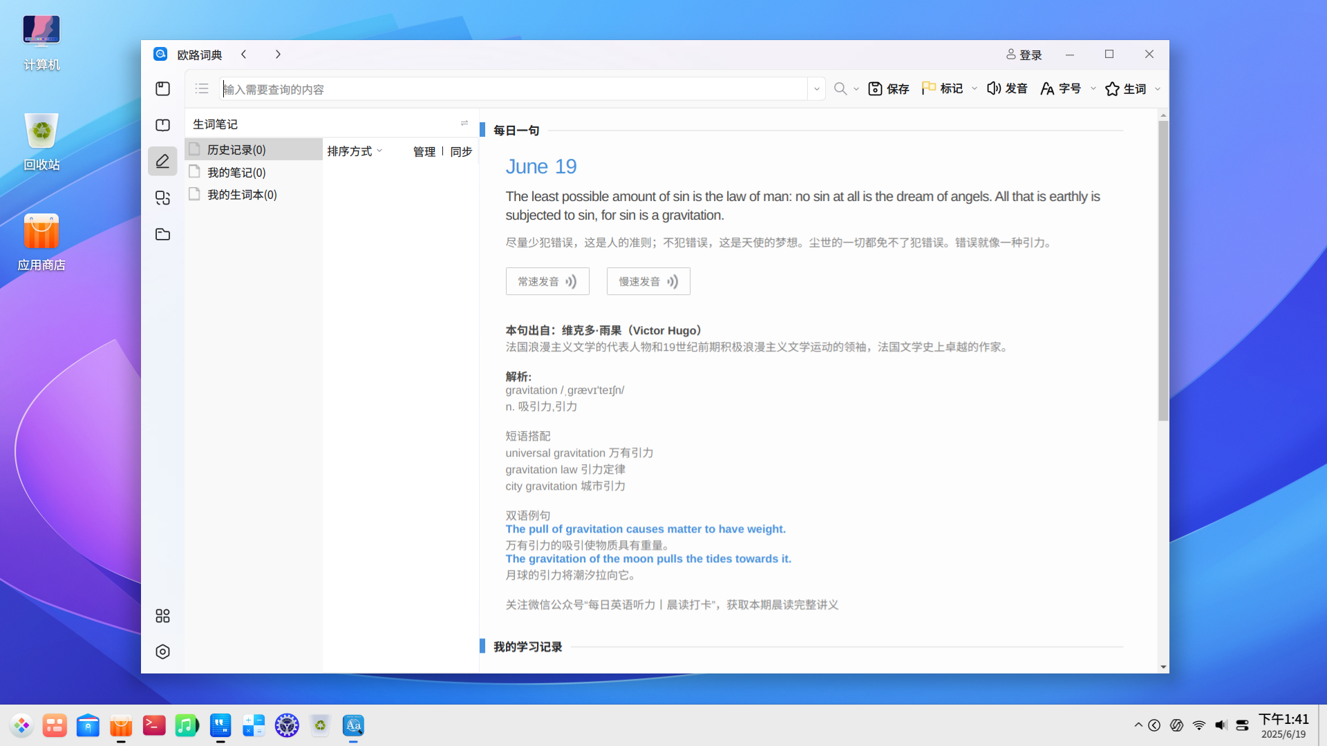Click the scroll-down arrow of the content scrollbar
The image size is (1327, 746).
1163,667
